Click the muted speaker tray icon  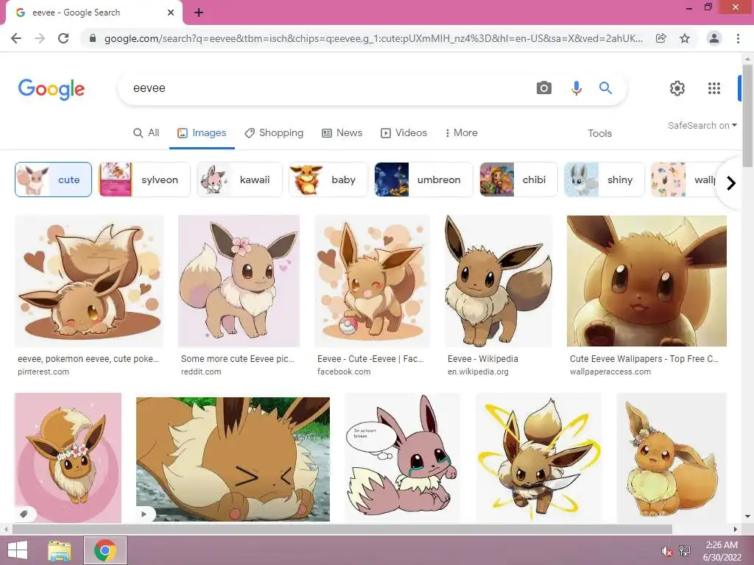pos(666,551)
